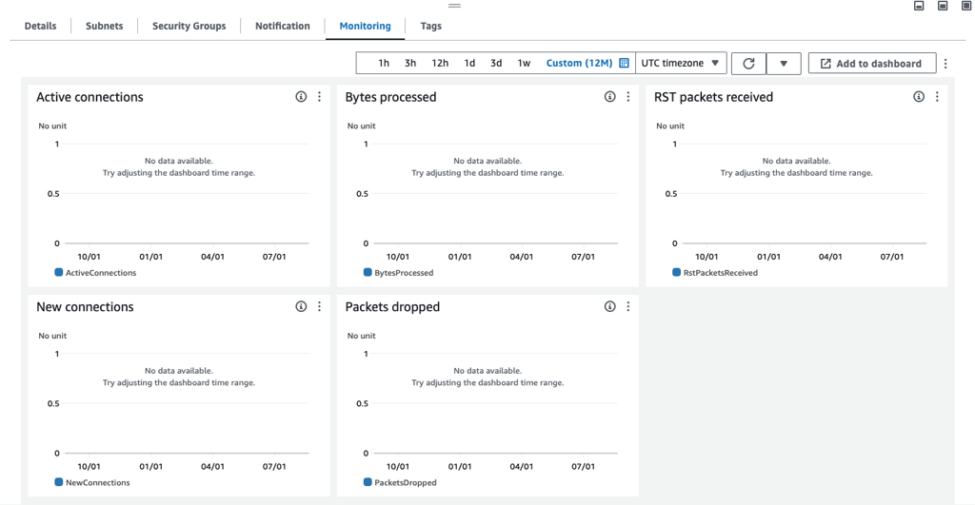
Task: Click Custom (12M) time range
Action: 579,64
